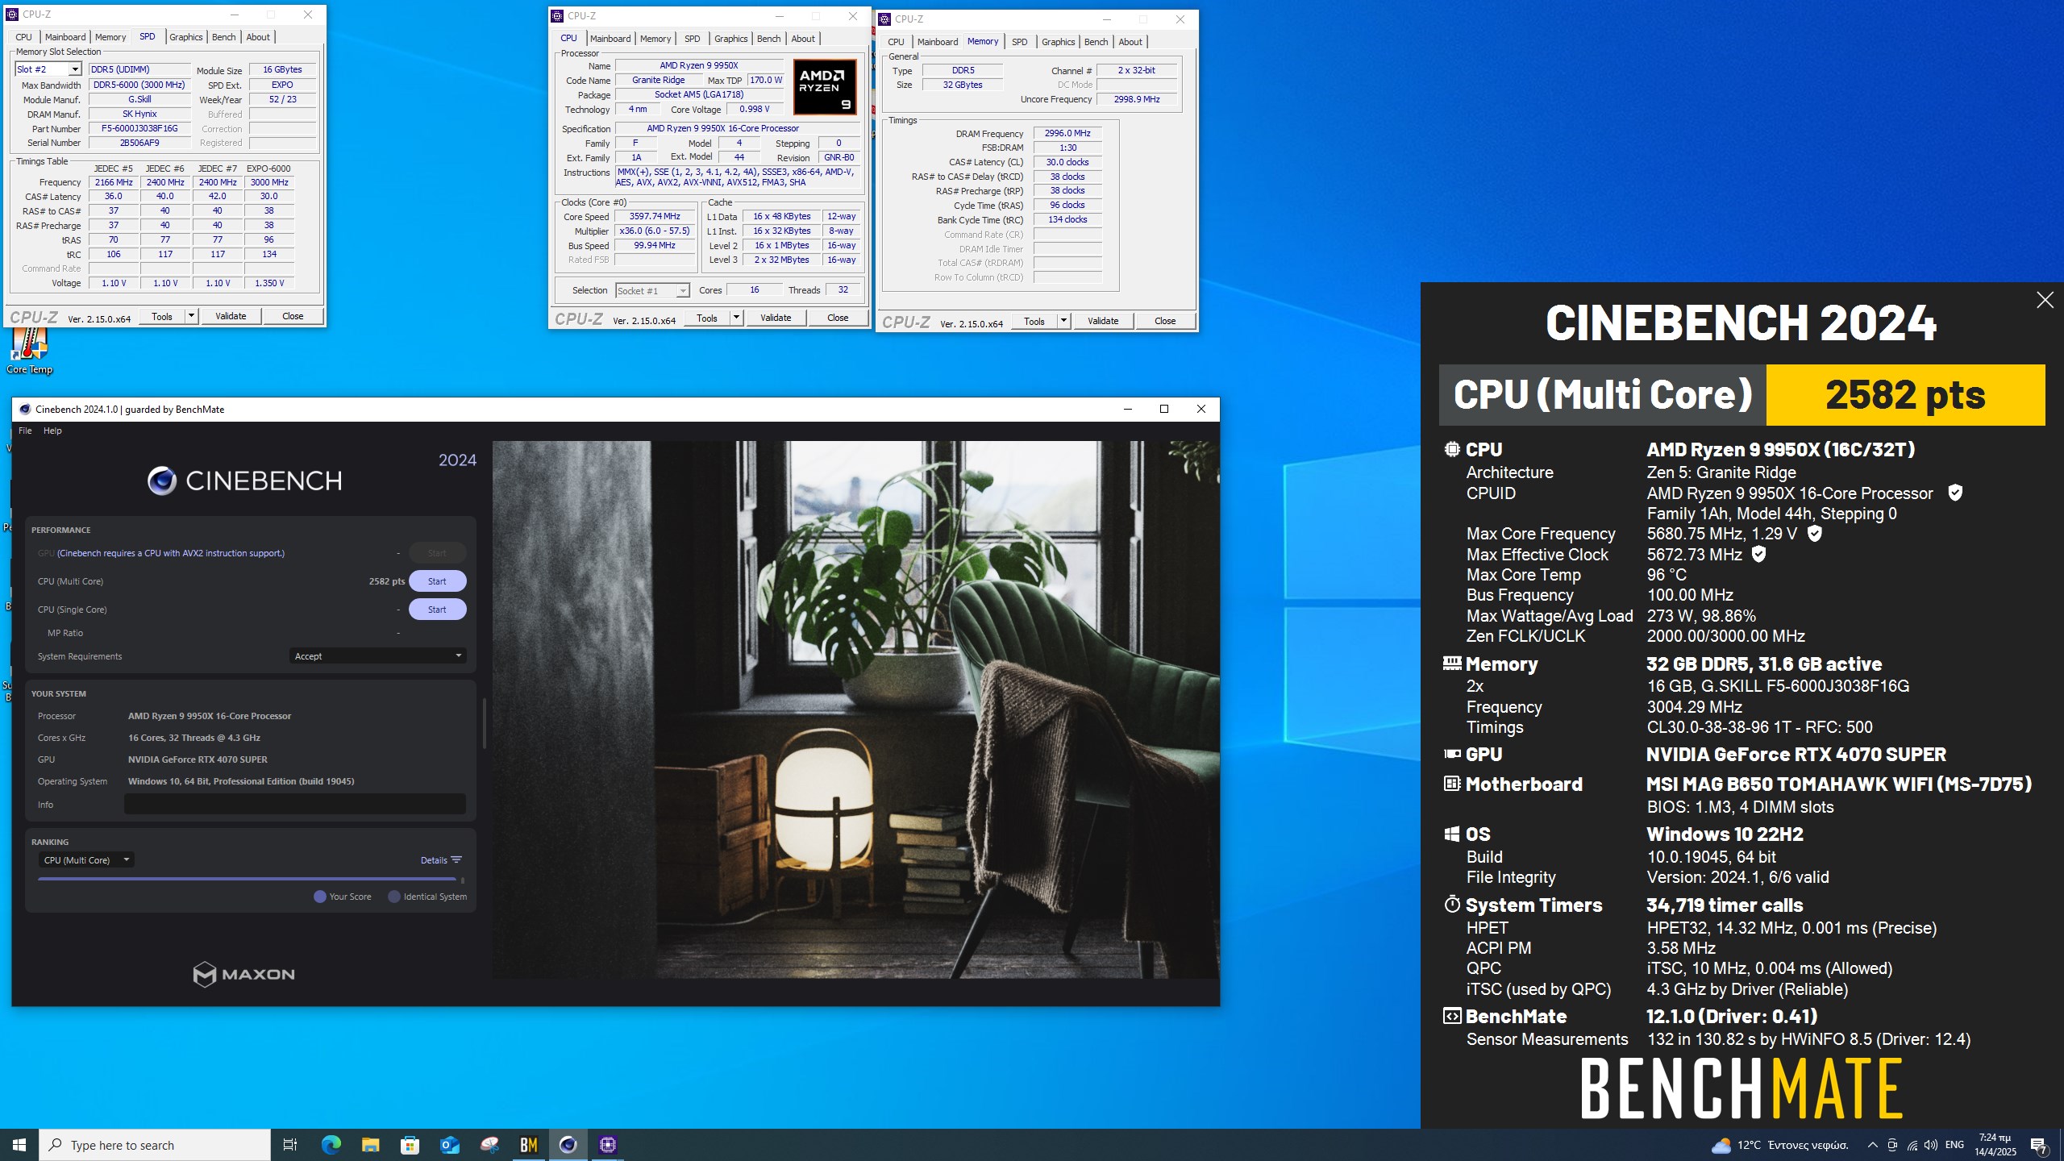Viewport: 2064px width, 1161px height.
Task: Show hidden system tray icons
Action: (x=1873, y=1145)
